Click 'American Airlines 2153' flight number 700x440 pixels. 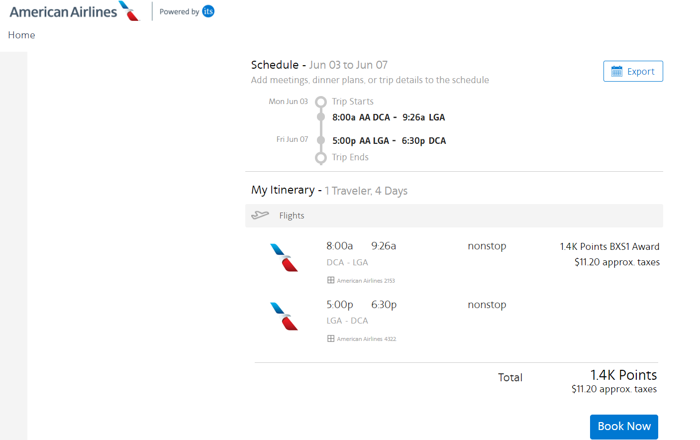(366, 281)
